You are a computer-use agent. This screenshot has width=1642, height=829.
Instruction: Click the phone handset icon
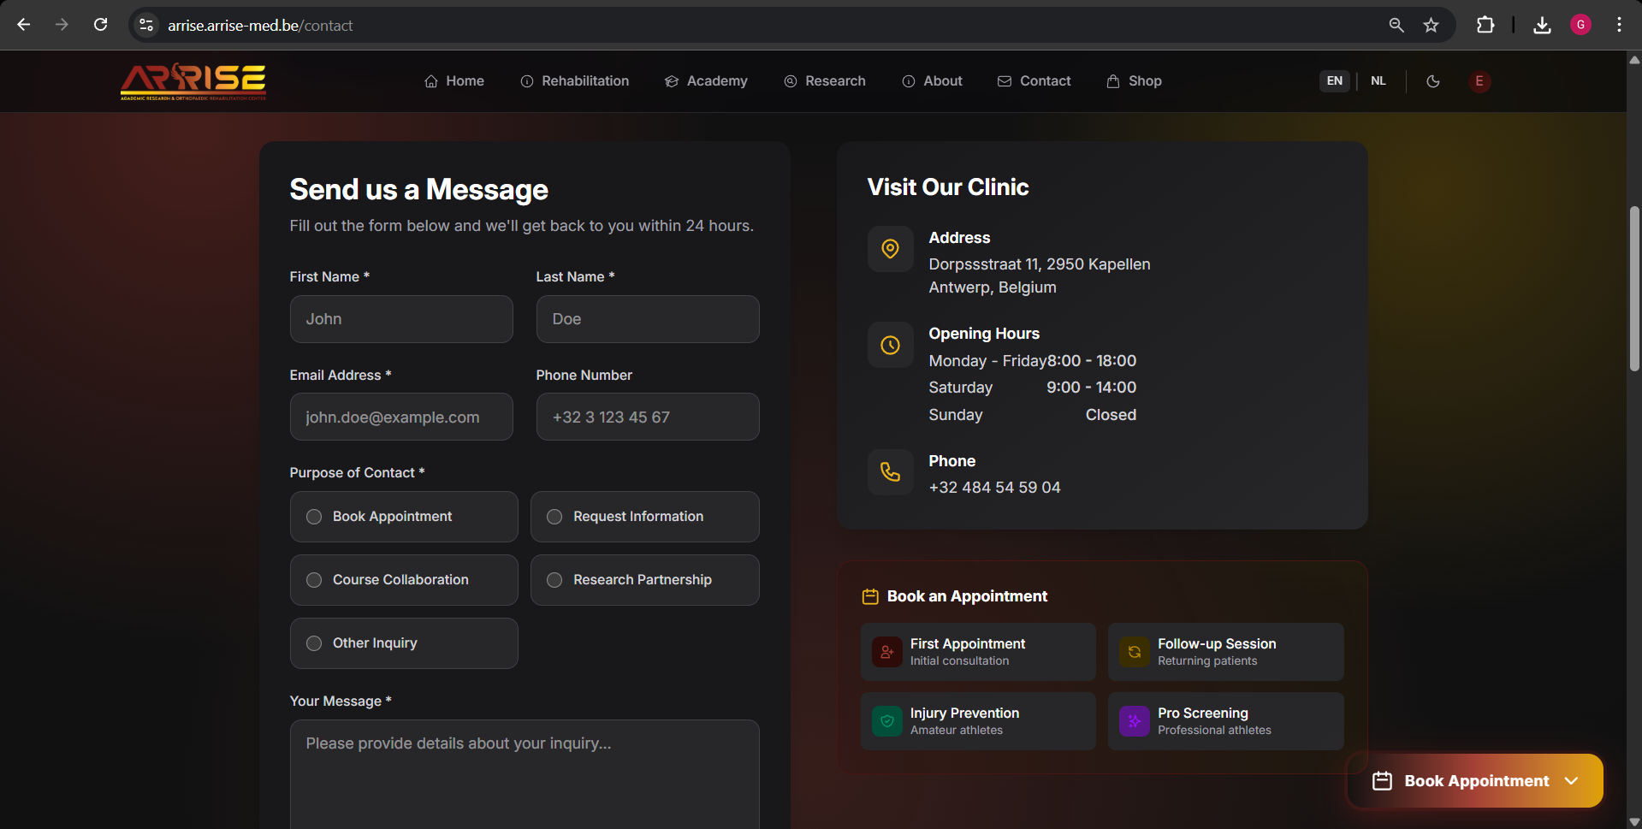(x=890, y=472)
